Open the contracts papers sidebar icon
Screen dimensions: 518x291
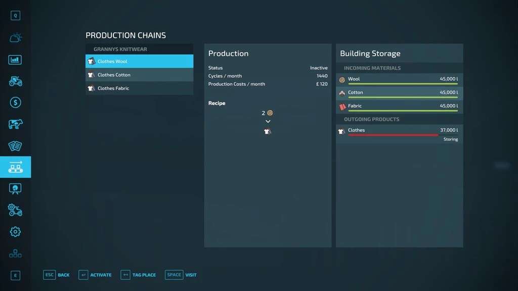pos(15,146)
